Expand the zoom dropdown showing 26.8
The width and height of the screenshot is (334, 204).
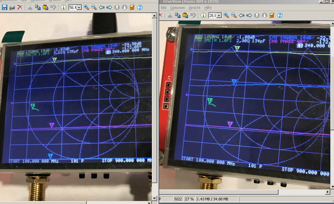tap(219, 16)
